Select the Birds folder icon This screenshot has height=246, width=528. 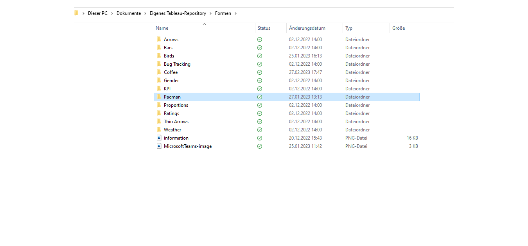[x=159, y=56]
